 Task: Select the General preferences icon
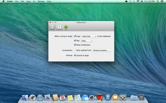point(52,27)
